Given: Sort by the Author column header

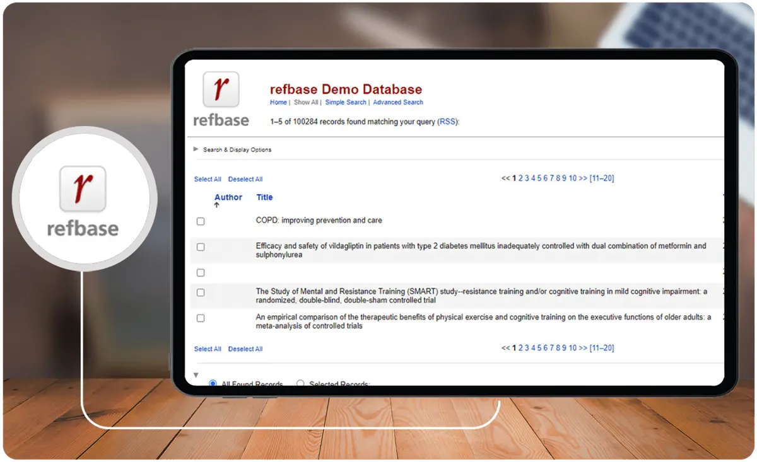Looking at the screenshot, I should (228, 197).
